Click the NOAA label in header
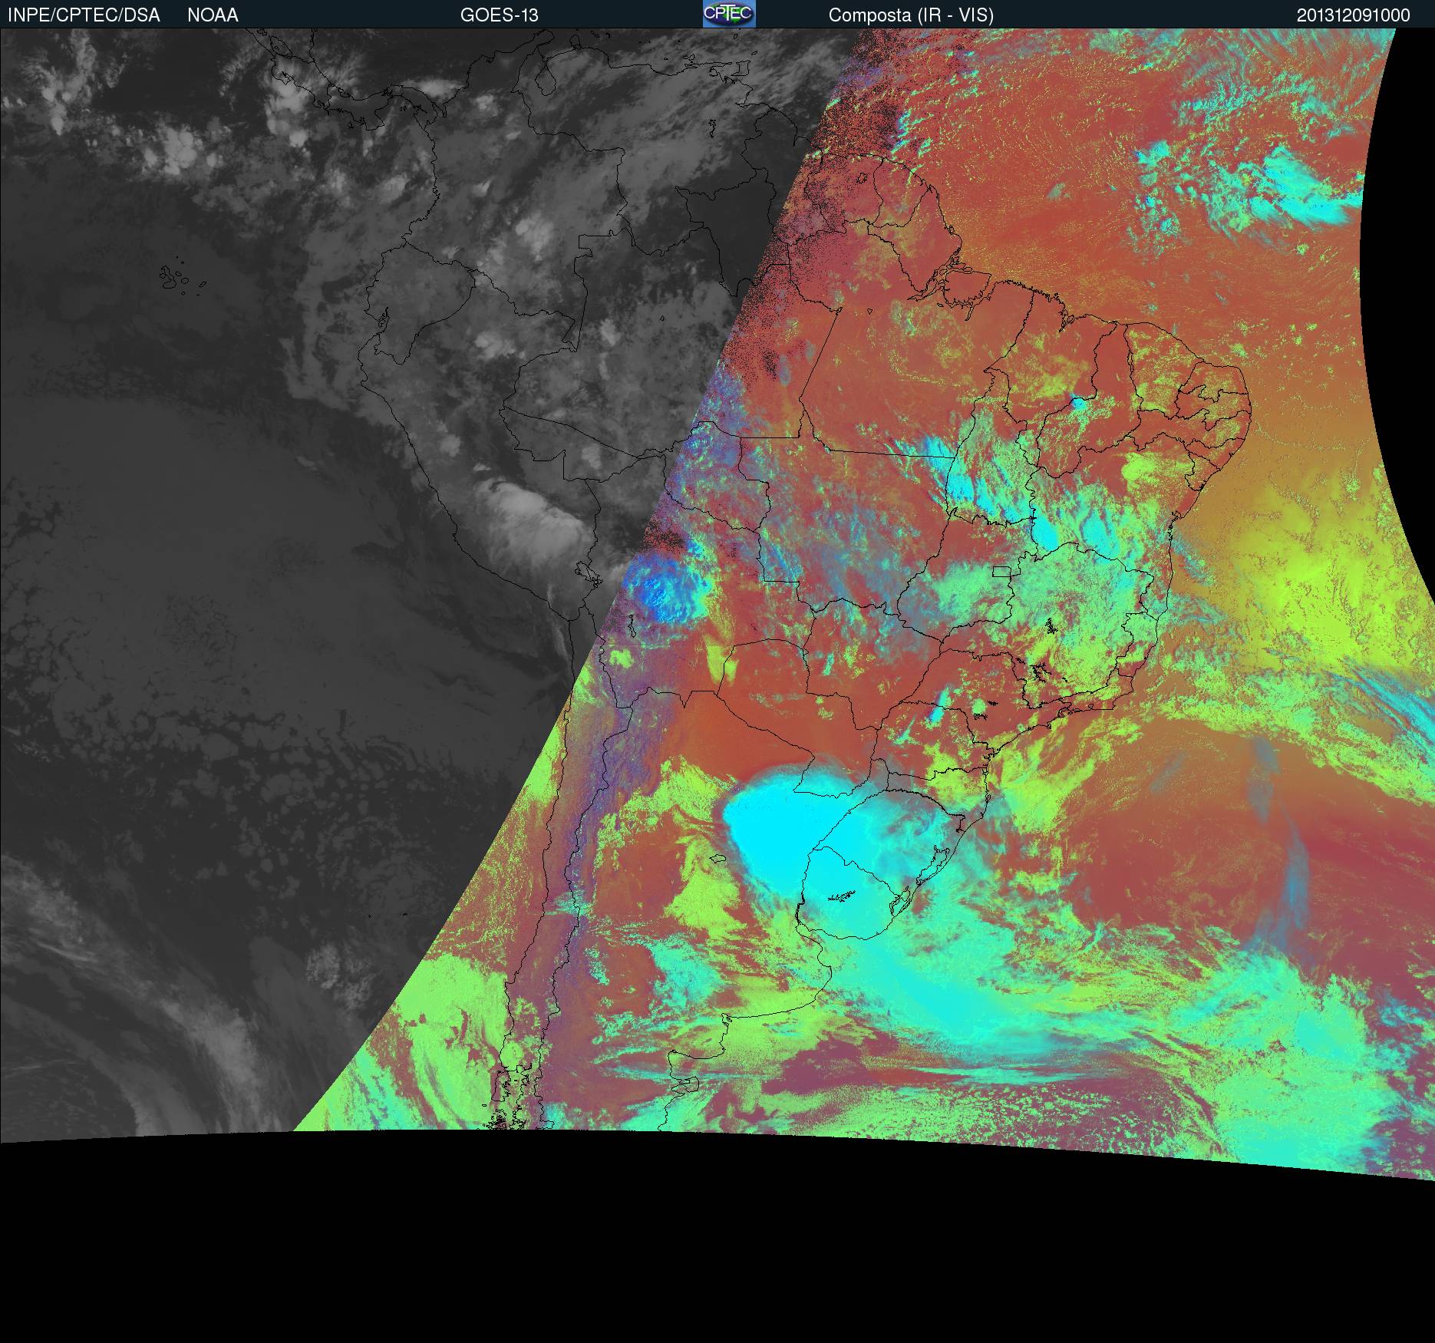Viewport: 1435px width, 1343px height. [213, 15]
